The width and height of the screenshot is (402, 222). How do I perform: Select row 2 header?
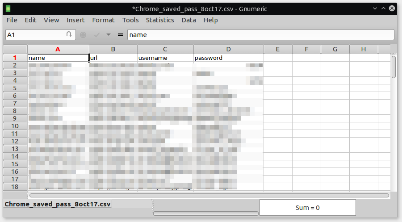(15, 65)
